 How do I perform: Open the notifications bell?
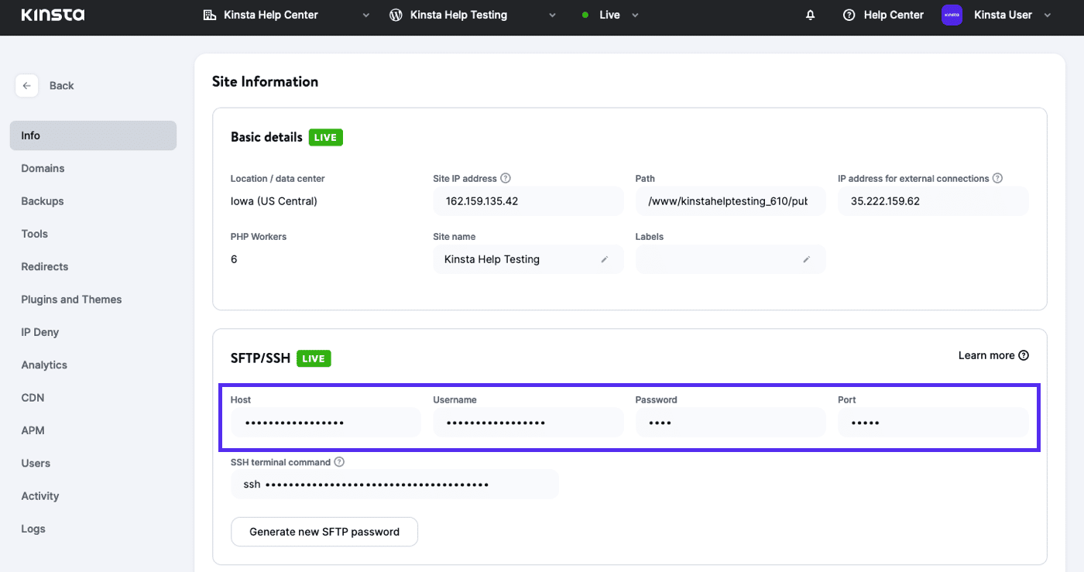point(810,14)
